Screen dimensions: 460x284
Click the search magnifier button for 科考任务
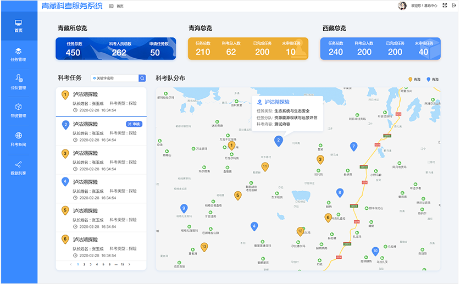pos(142,78)
